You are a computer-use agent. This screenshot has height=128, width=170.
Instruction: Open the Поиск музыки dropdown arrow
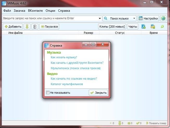click(134, 18)
